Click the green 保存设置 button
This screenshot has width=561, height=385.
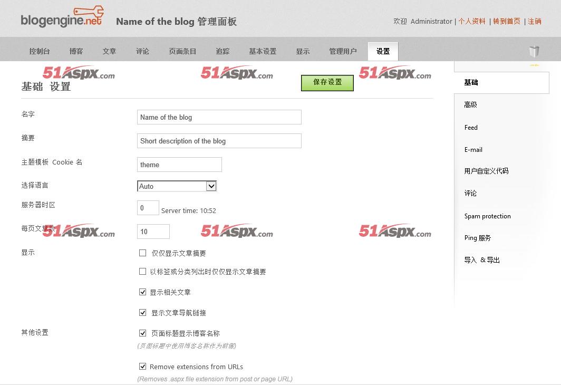327,83
